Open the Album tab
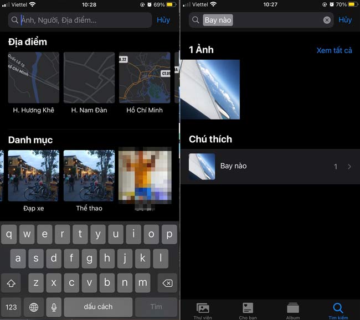Viewport: 360px width, 320px height. click(293, 310)
